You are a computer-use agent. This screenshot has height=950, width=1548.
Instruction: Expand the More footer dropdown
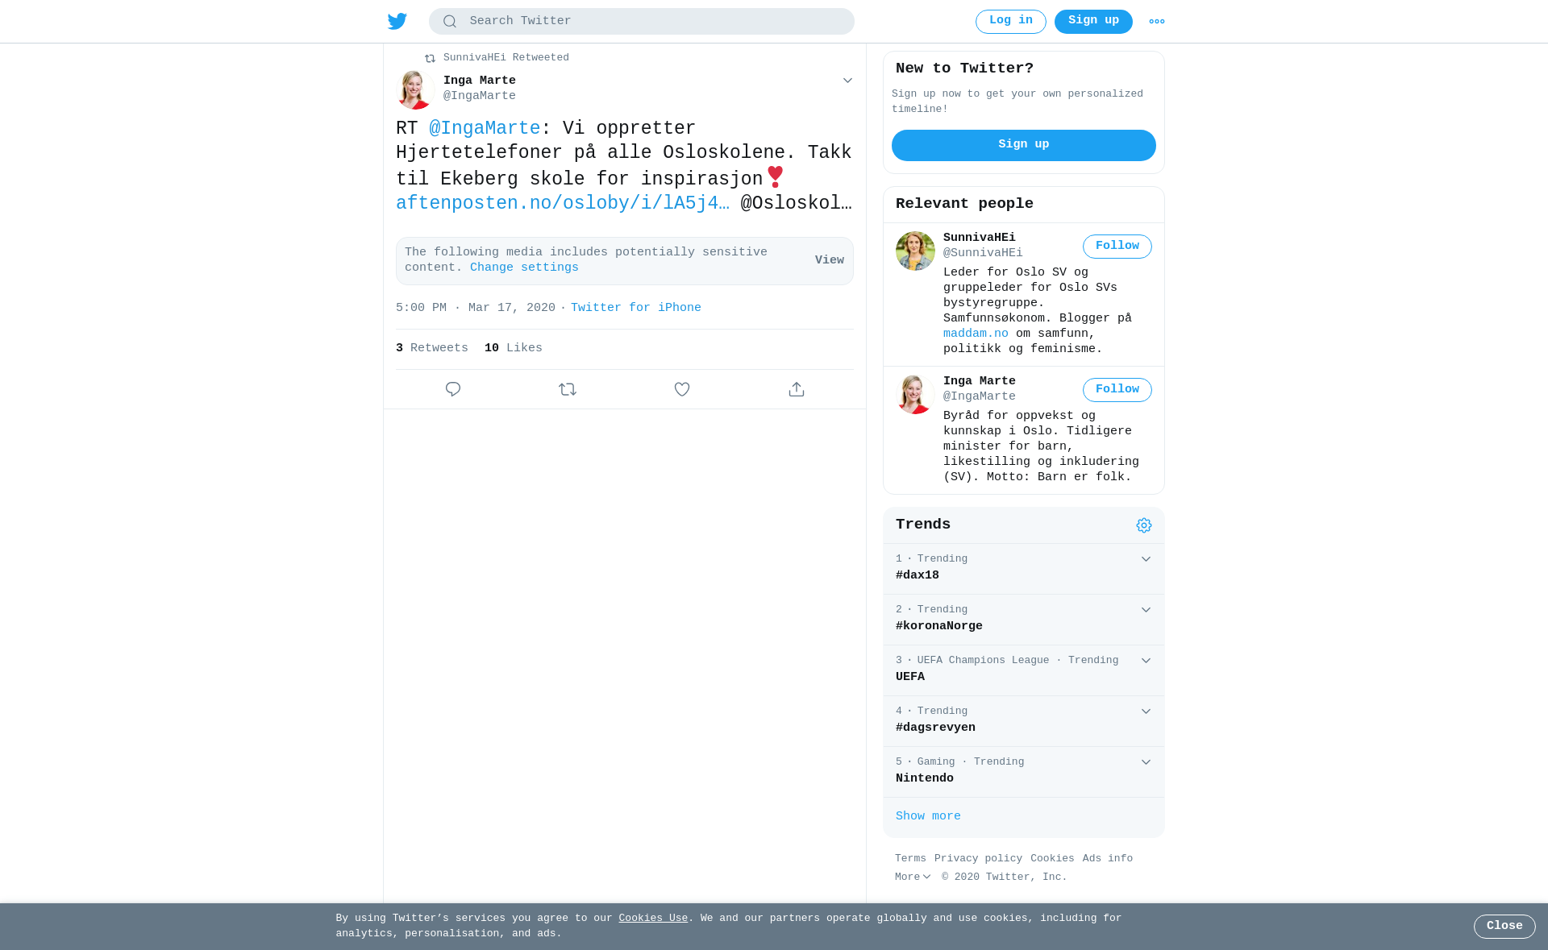click(913, 877)
